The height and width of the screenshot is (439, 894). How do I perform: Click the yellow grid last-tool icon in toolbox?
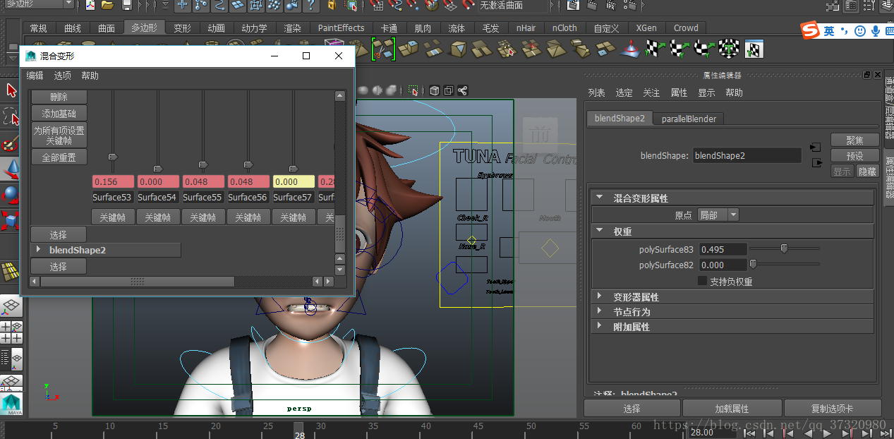pyautogui.click(x=11, y=272)
